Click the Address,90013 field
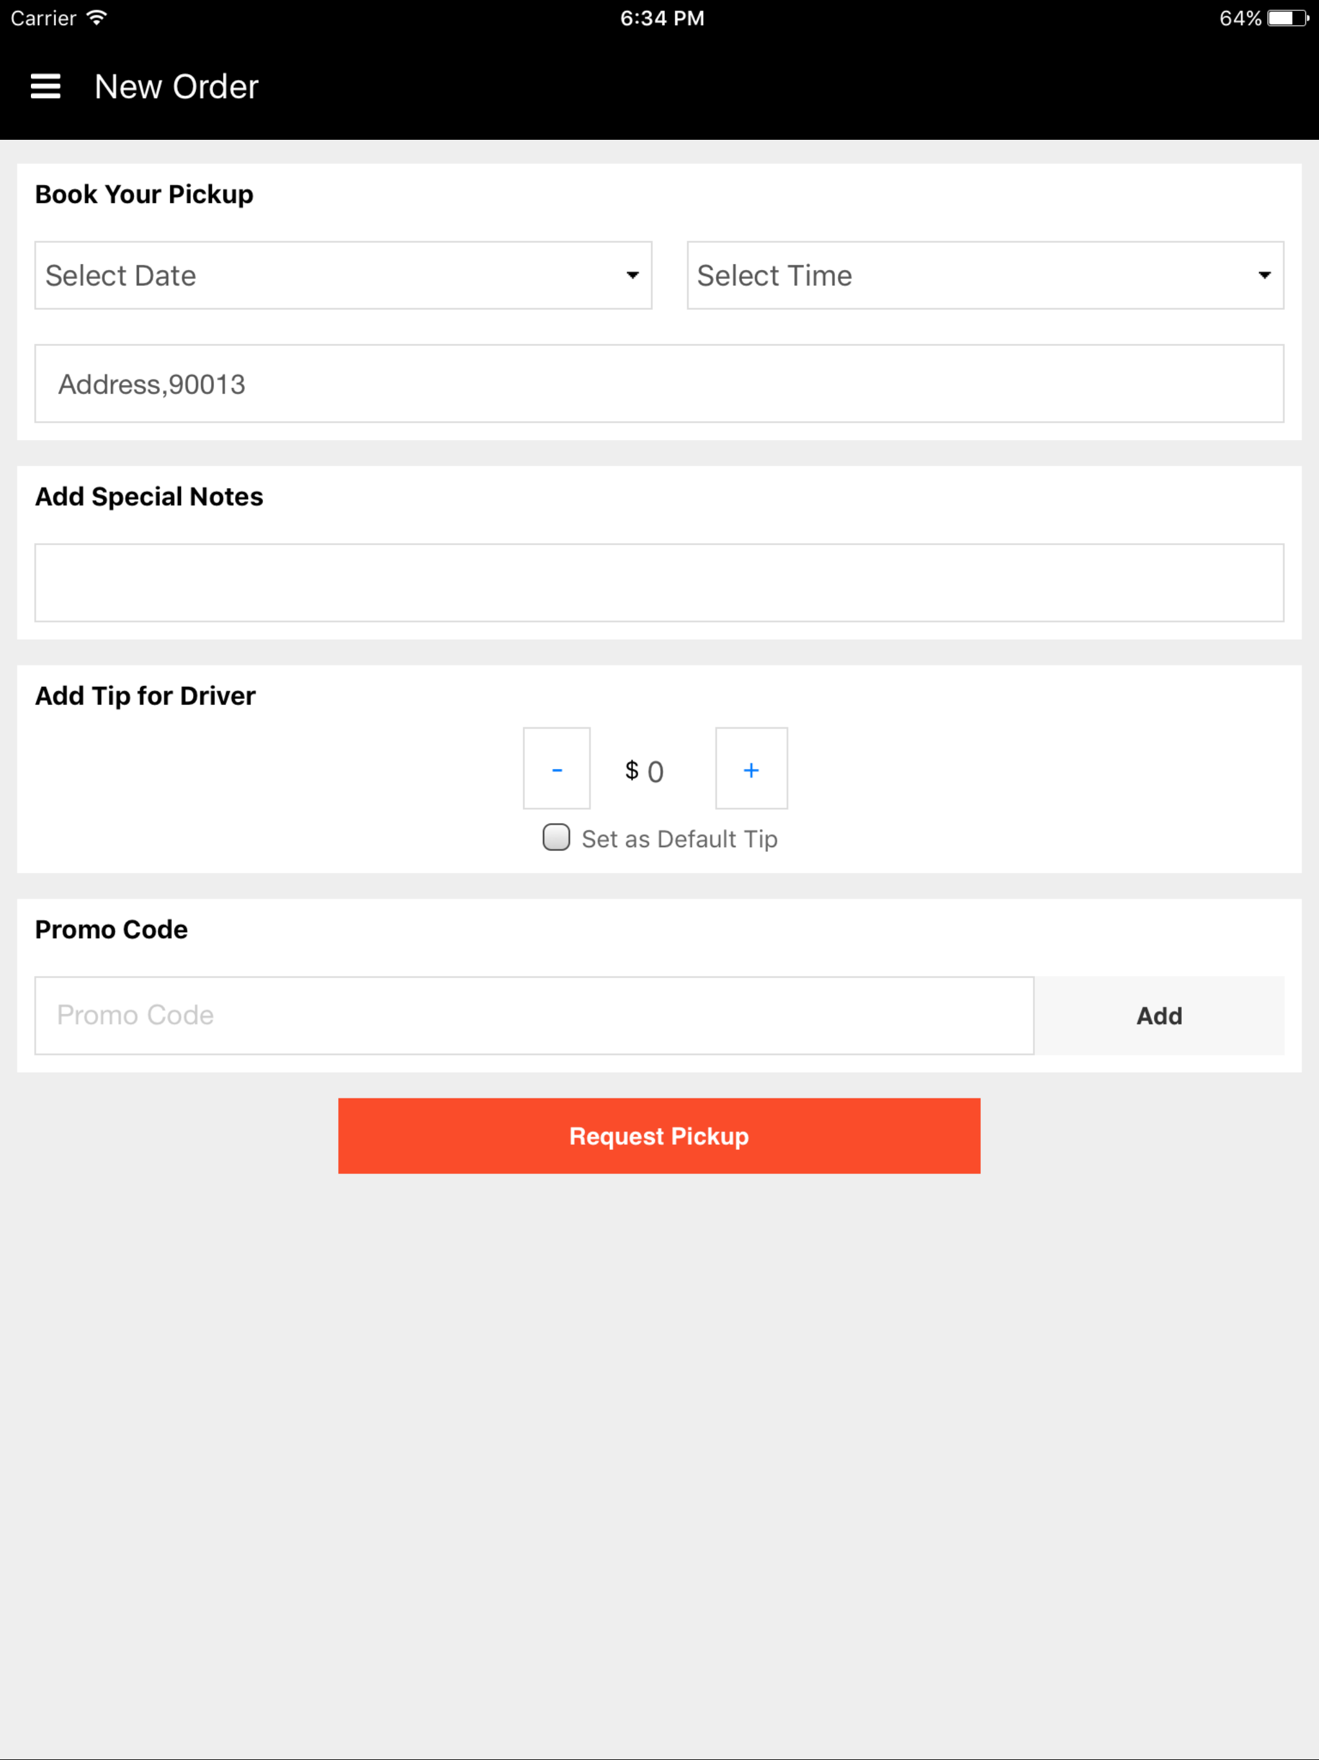Image resolution: width=1319 pixels, height=1760 pixels. coord(659,383)
